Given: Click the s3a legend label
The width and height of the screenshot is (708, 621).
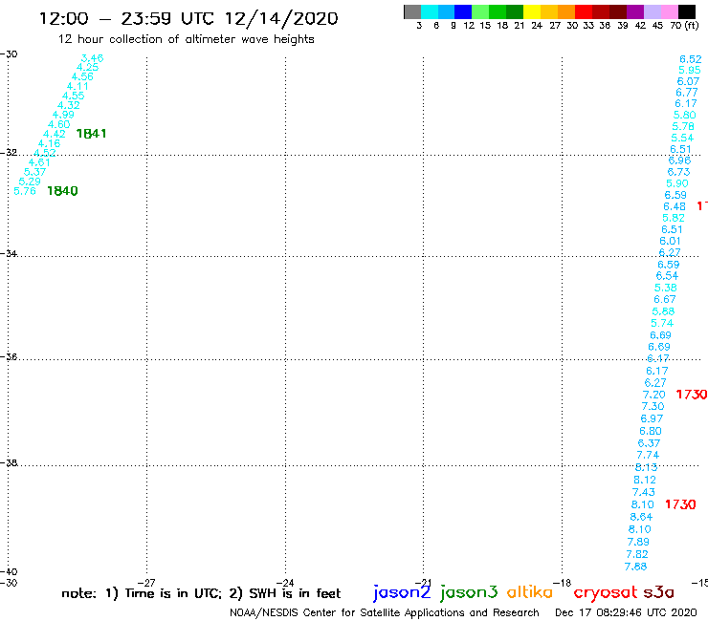Looking at the screenshot, I should 658,592.
